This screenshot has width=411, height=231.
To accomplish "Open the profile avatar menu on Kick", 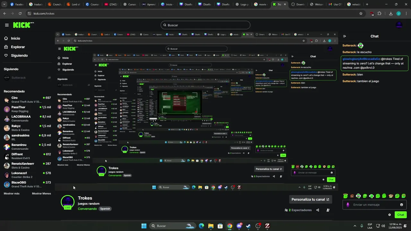I will point(399,25).
